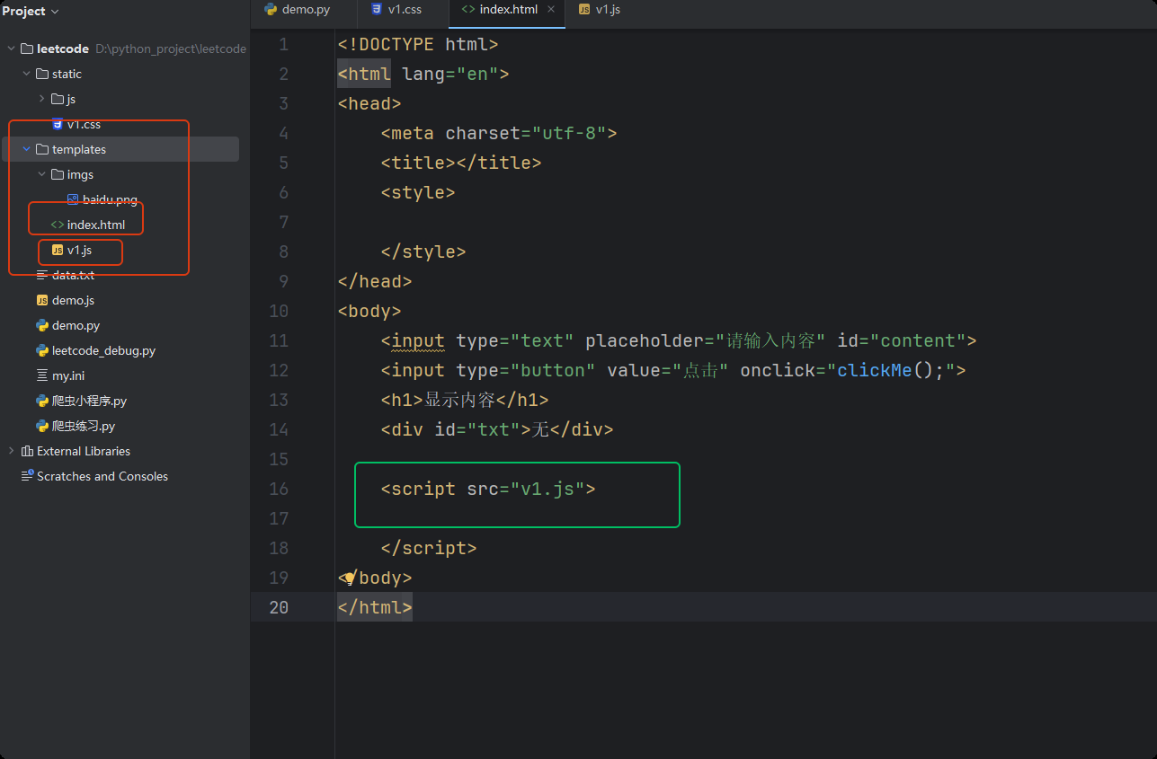Click the lang="en" attribute value

[x=477, y=74]
